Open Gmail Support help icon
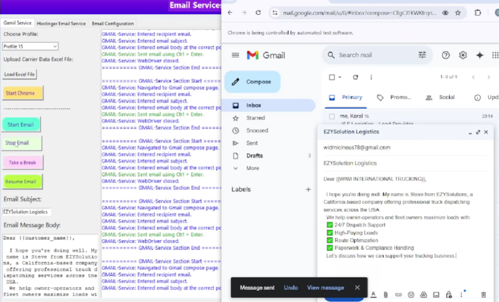Viewport: 499px width, 302px height. click(x=445, y=55)
